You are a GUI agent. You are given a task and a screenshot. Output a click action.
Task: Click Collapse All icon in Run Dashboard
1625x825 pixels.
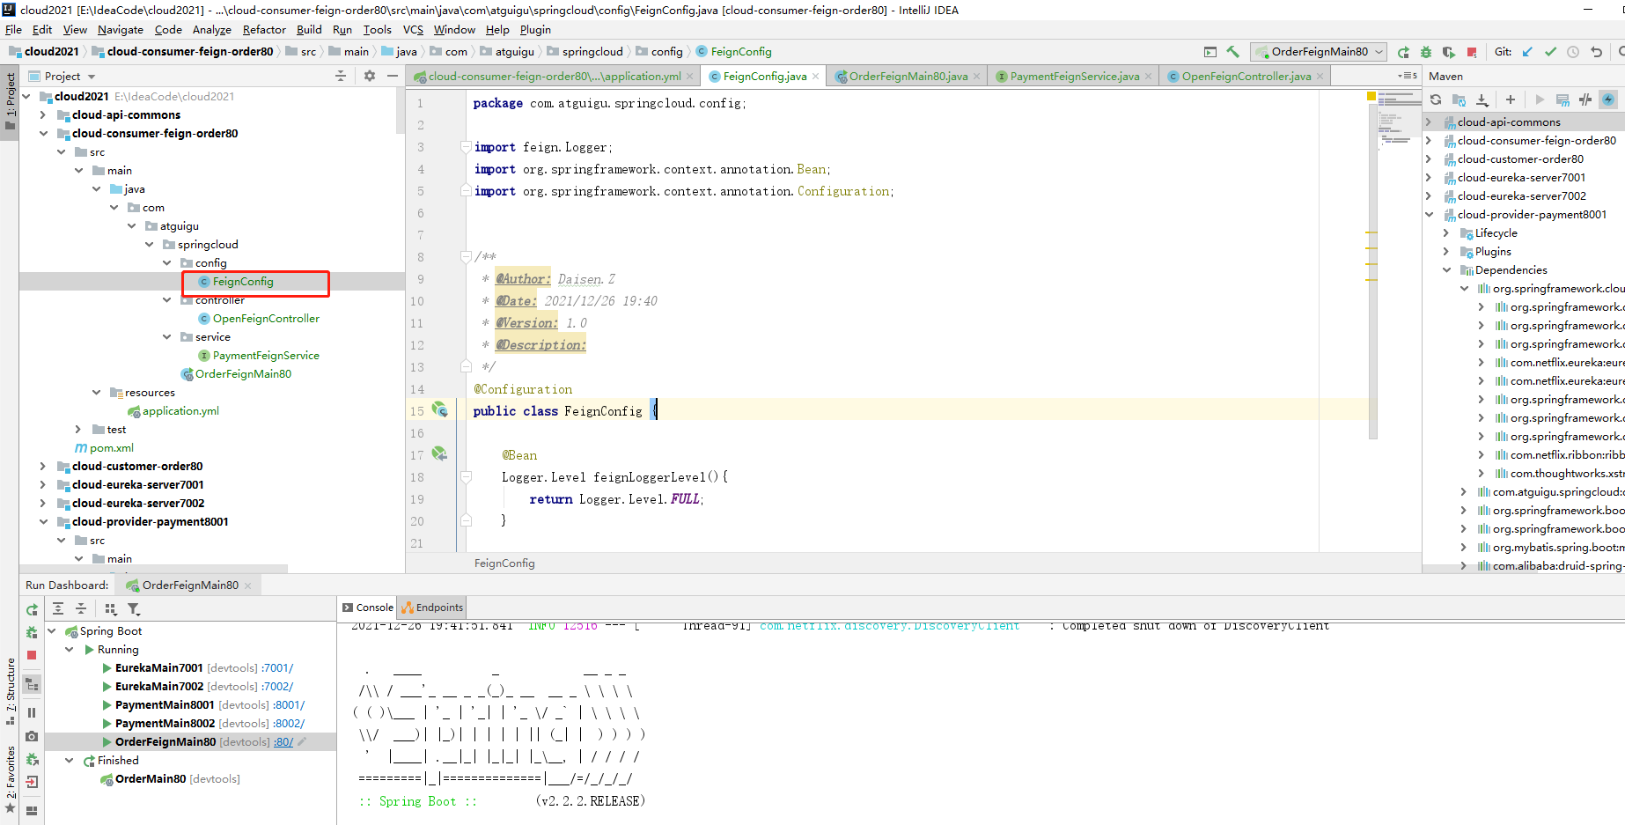pos(81,608)
